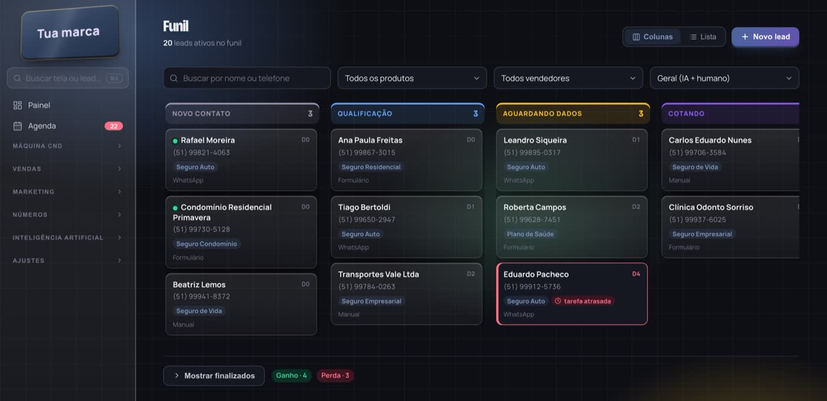Open the Painel dashboard icon
827x401 pixels.
[x=18, y=105]
